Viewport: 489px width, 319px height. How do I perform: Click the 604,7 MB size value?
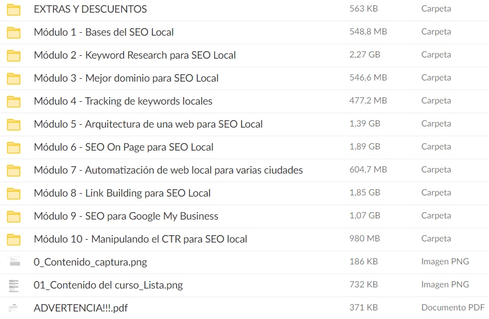point(368,170)
